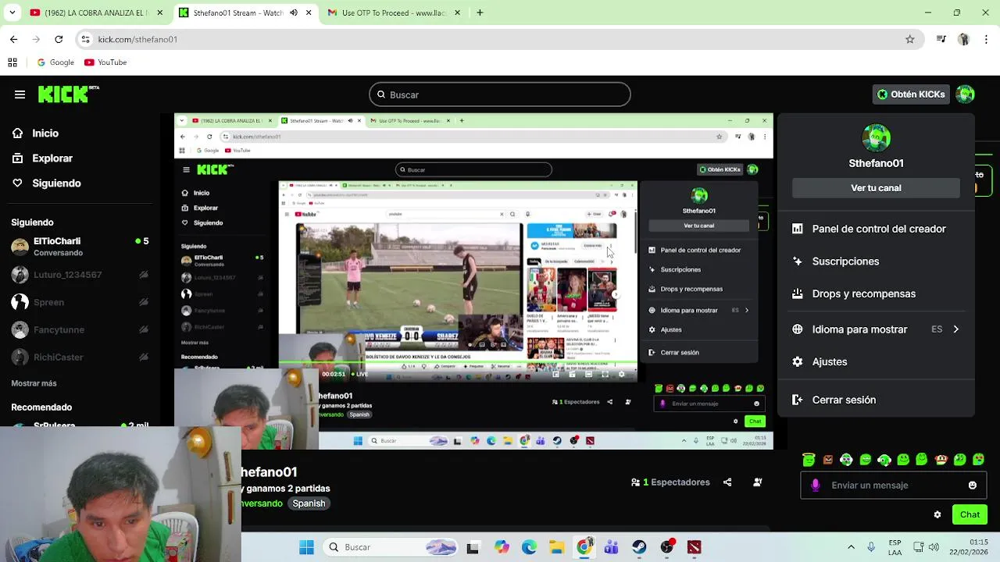Open the YouTube bookmark
Viewport: 1000px width, 562px height.
pyautogui.click(x=105, y=62)
